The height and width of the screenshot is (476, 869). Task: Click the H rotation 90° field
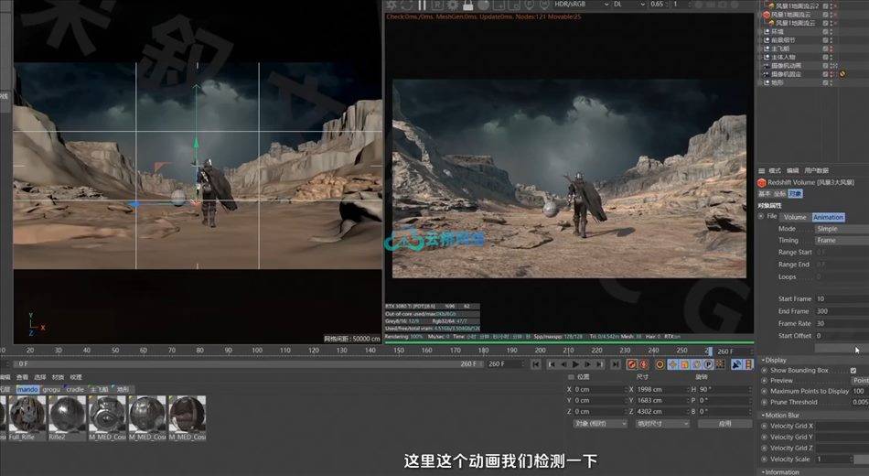coord(724,389)
